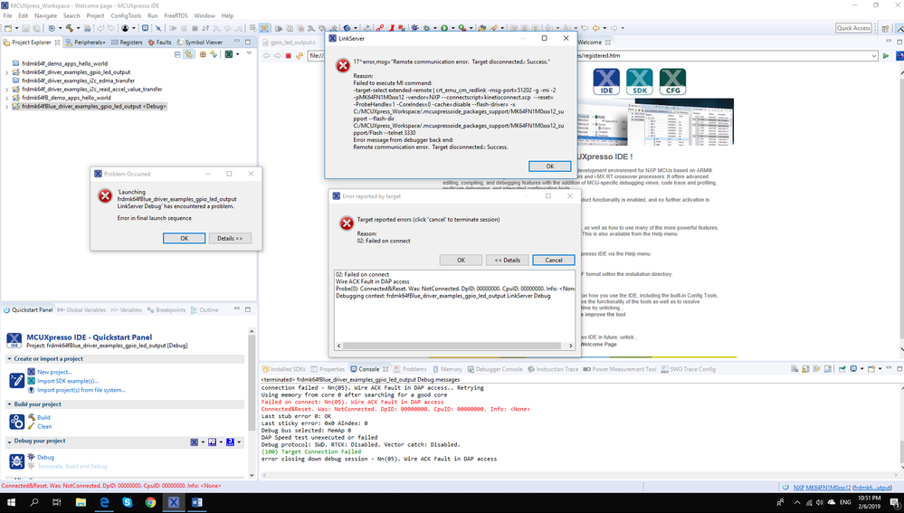This screenshot has width=904, height=513.
Task: Collapse 'Create or import a project' section
Action: pos(9,358)
